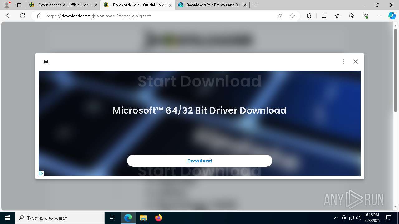This screenshot has width=399, height=224.
Task: Open the Windows Start menu
Action: coord(7,218)
